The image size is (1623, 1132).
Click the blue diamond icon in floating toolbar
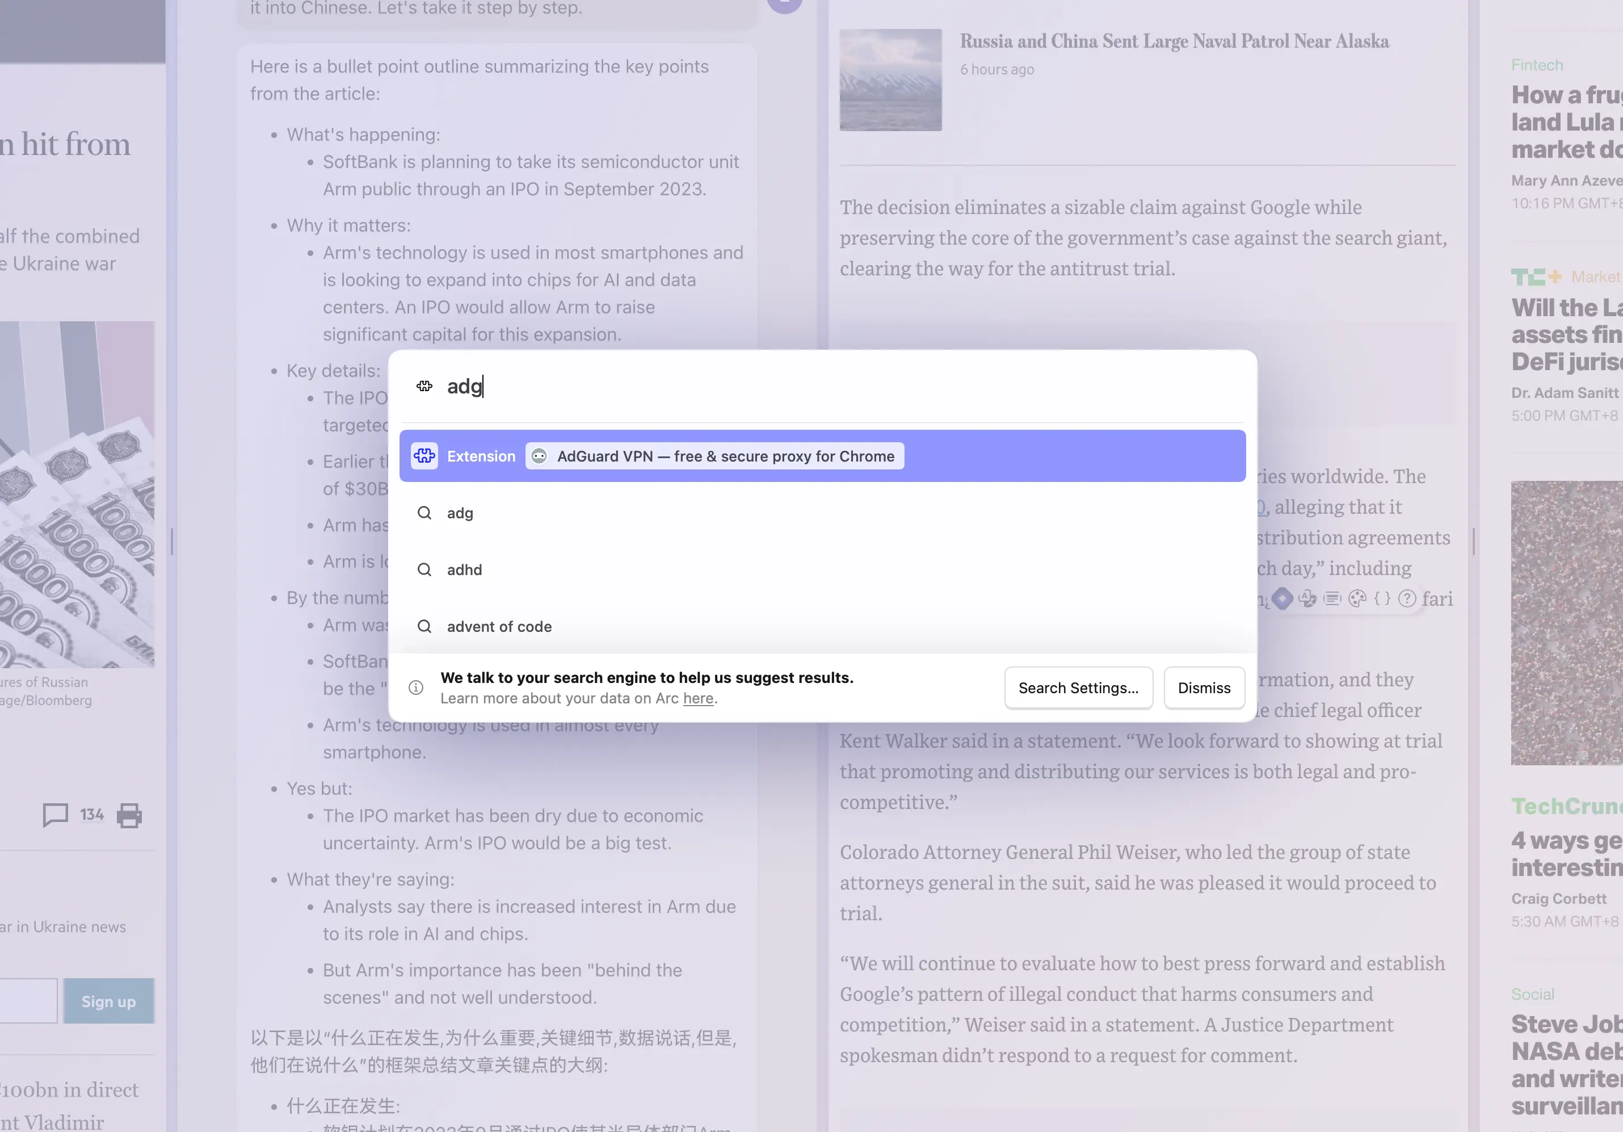click(x=1283, y=599)
